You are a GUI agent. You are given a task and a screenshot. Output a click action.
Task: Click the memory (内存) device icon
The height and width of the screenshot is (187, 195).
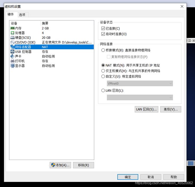click(12, 28)
